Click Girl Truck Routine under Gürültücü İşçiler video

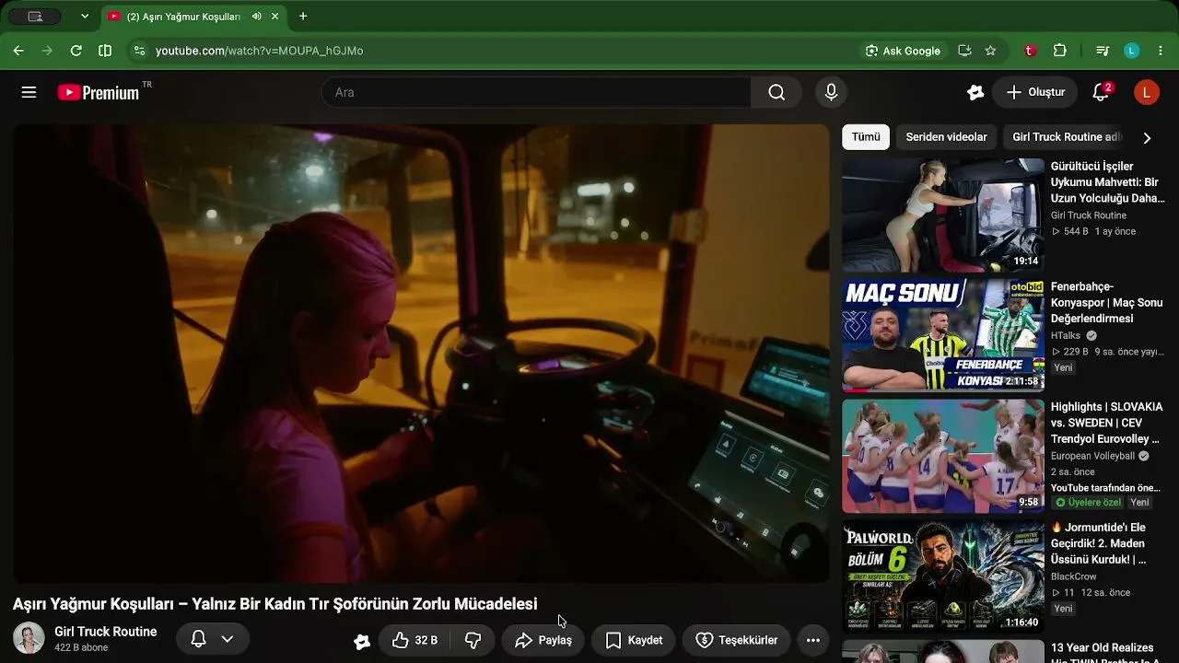(1089, 215)
